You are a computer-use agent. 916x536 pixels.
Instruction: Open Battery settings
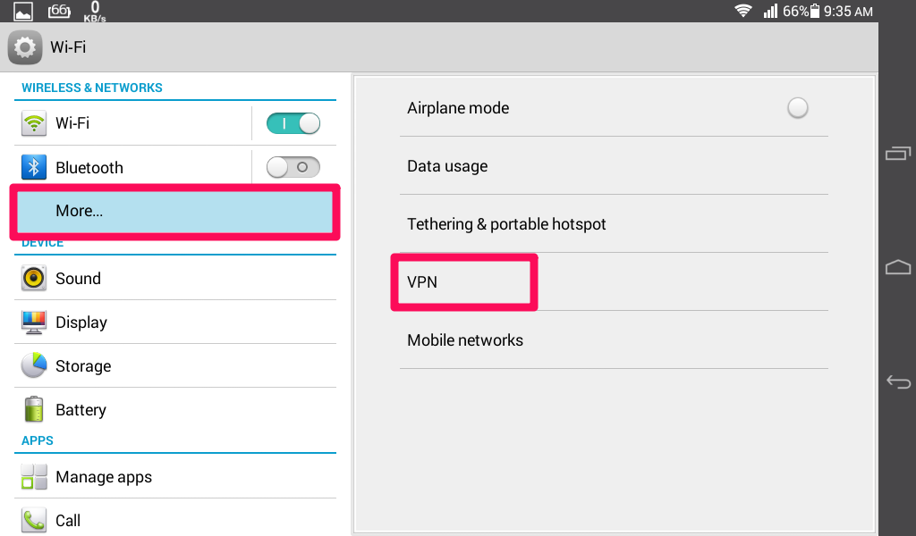[175, 409]
